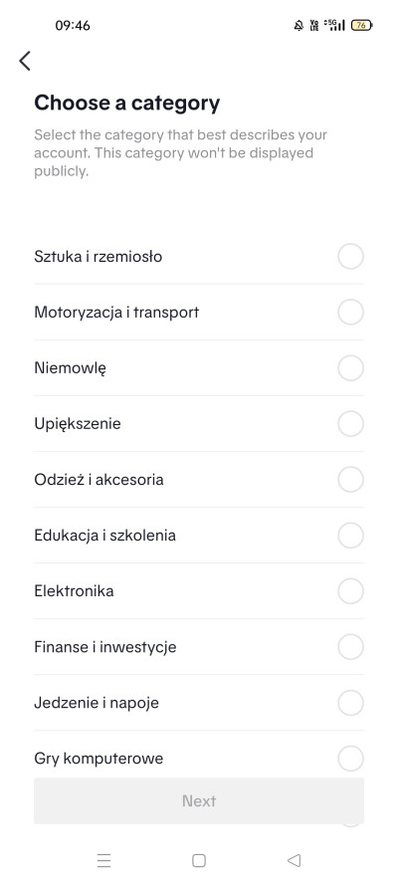Screen dimensions: 398x885
Task: Choose Gry komputerowe radio button
Action: point(350,759)
